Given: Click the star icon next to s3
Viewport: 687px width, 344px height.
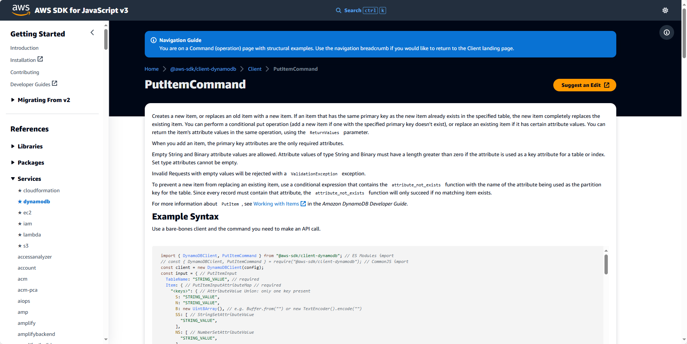Looking at the screenshot, I should (x=20, y=246).
